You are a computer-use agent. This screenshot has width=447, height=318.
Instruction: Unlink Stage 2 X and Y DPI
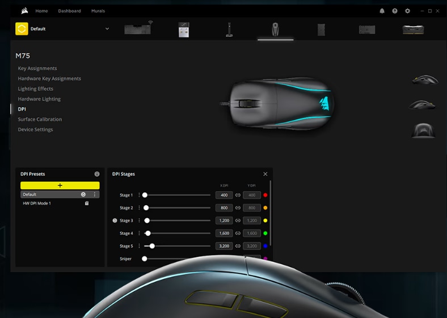(238, 207)
